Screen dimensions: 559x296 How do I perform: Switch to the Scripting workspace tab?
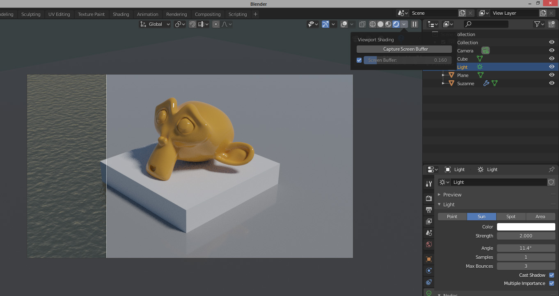pyautogui.click(x=238, y=14)
